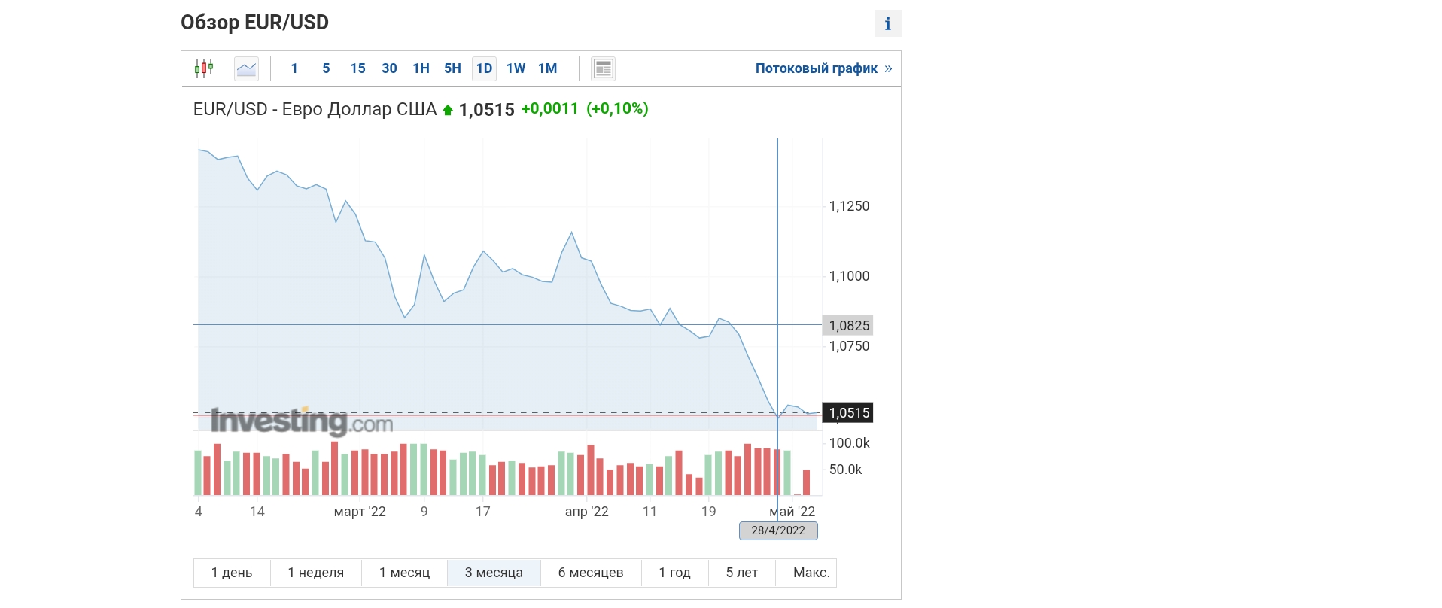Choose the 15-minute interval

(357, 68)
